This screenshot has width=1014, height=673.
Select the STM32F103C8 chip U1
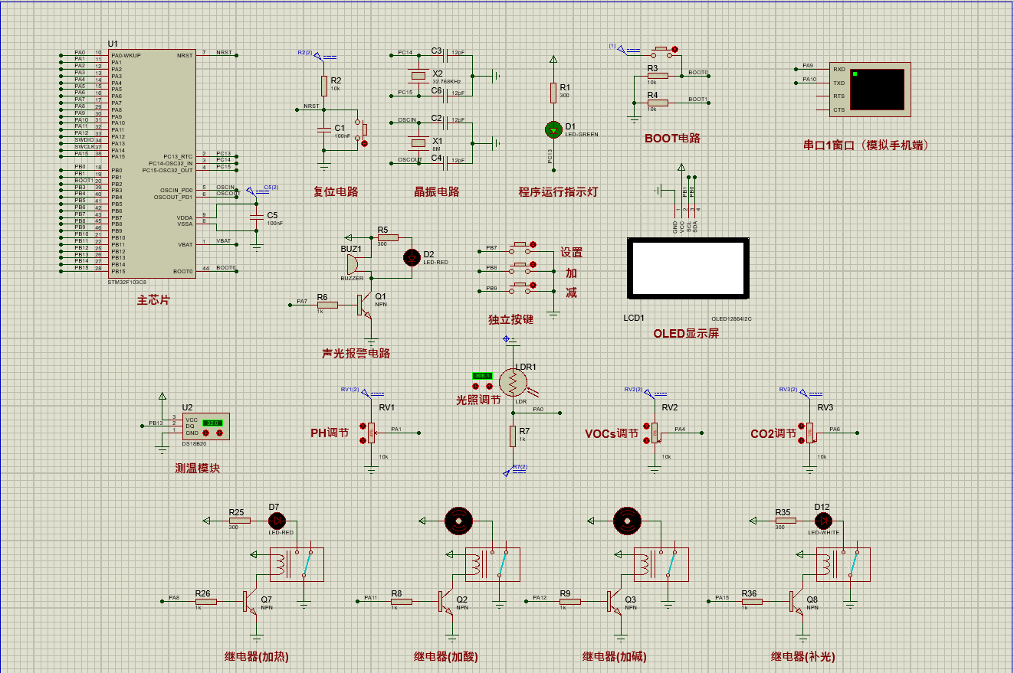(152, 164)
